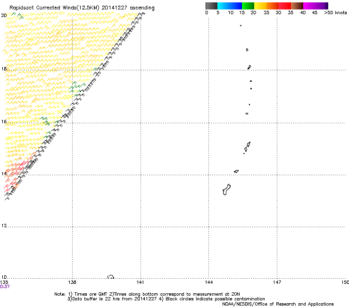Click the yellow 20-25 knots color swatch
The width and height of the screenshot is (349, 307).
(260, 6)
